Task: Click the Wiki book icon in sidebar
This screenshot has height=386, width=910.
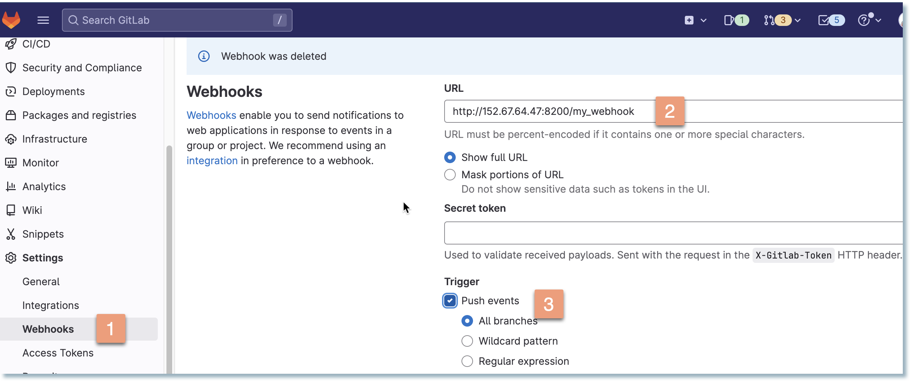Action: (x=11, y=210)
